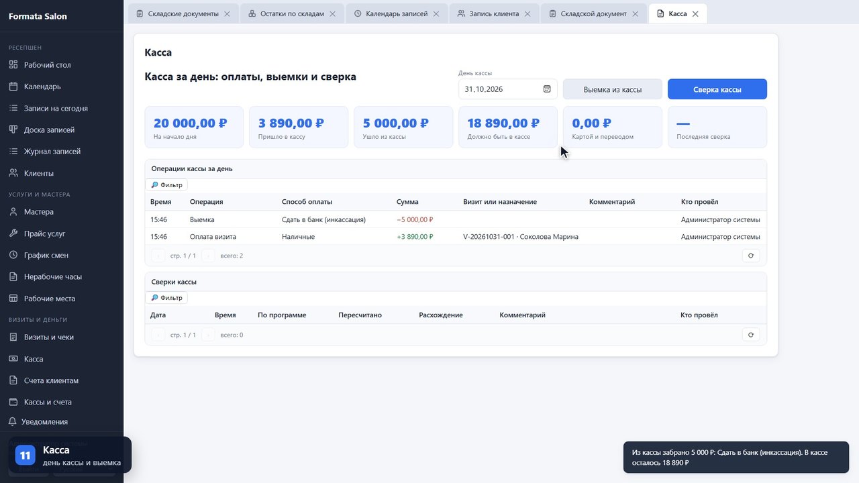Click visit V-20261031-001 · Соколова Марина
Screen dimensions: 859x483
tap(521, 237)
